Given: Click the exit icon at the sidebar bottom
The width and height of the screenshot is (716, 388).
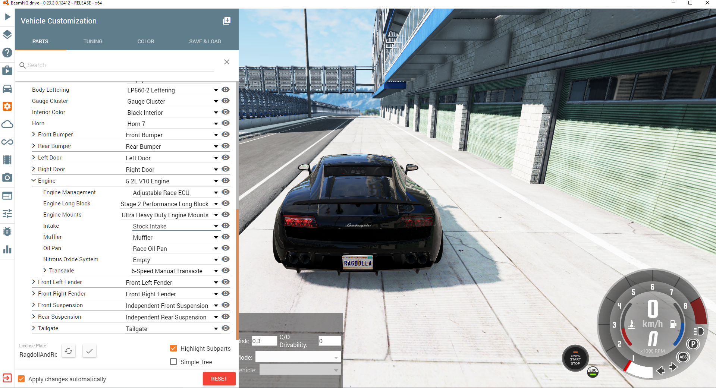Looking at the screenshot, I should 7,378.
